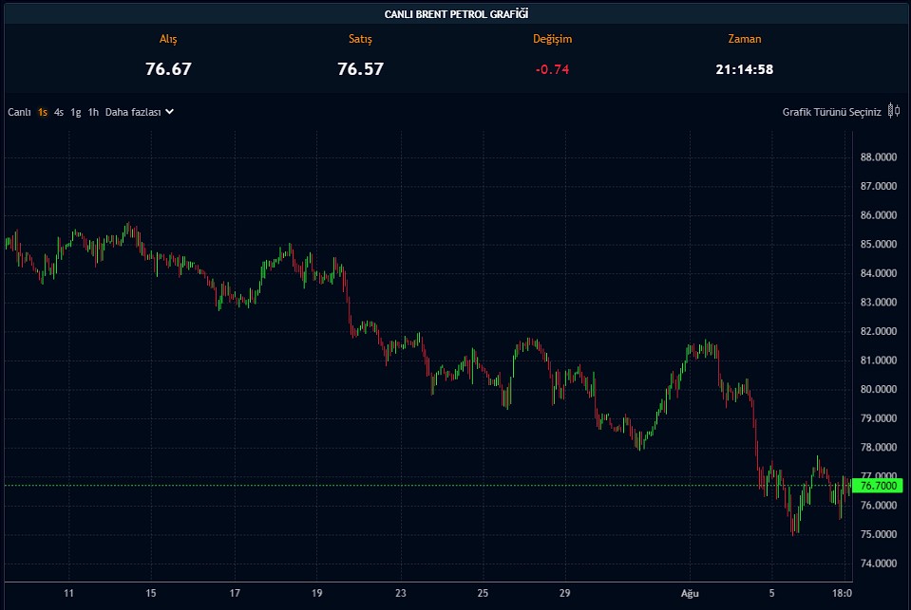The image size is (911, 610).
Task: Click the 88.0000 price axis label
Action: tap(878, 157)
